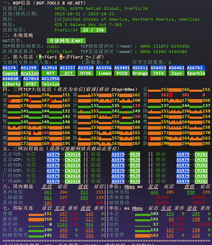Select the Sparkle label
The width and height of the screenshot is (212, 245).
[196, 73]
